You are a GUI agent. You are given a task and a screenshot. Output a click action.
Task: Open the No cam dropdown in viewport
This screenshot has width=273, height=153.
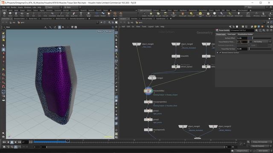point(109,31)
